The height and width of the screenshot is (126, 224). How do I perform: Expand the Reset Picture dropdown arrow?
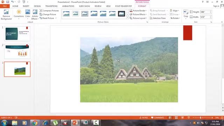pyautogui.click(x=56, y=18)
